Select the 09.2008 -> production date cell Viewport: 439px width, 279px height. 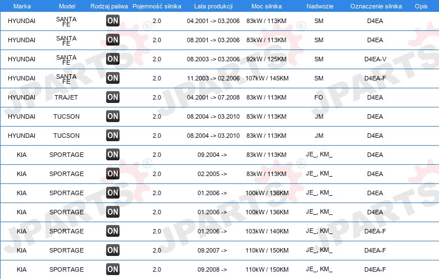click(212, 269)
